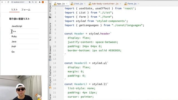Click the JS file icon on App.js tab

click(55, 4)
